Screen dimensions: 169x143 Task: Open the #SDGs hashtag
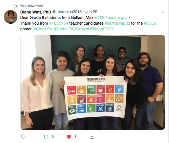[x=150, y=23]
